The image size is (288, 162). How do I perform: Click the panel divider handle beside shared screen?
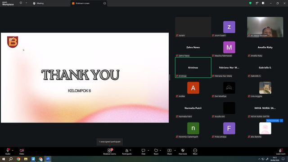click(170, 77)
